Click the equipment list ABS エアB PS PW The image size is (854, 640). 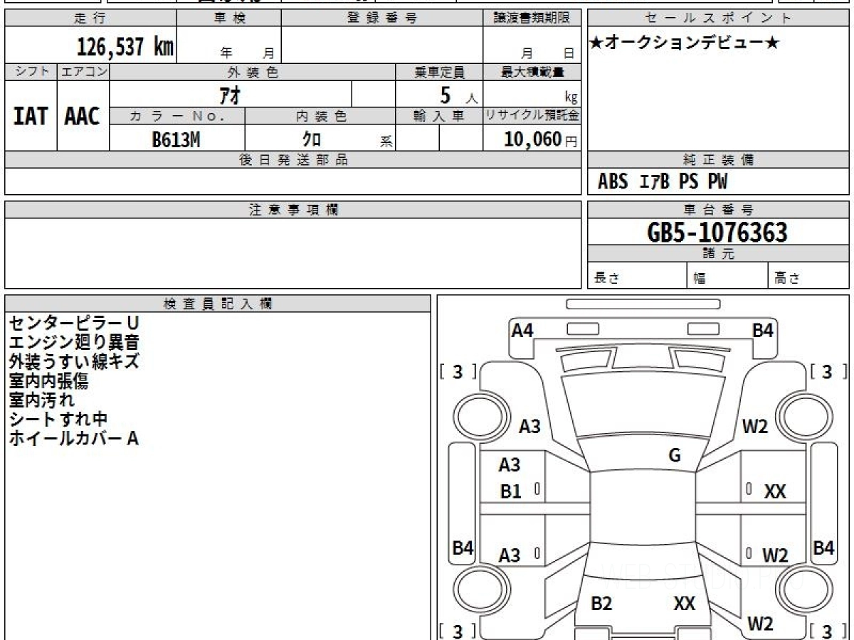coord(663,182)
